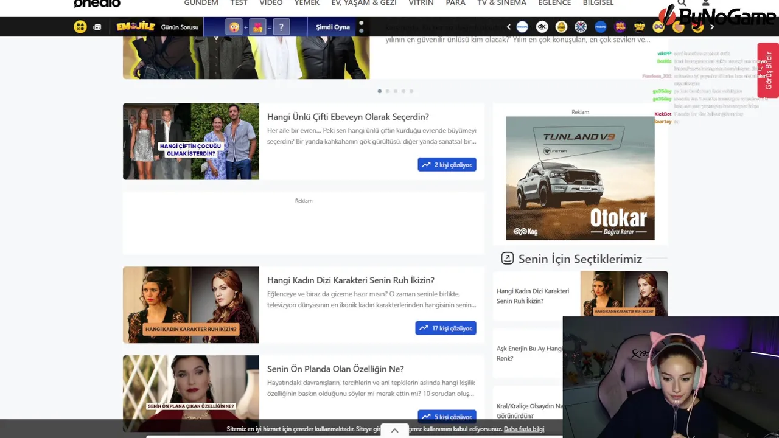This screenshot has width=779, height=438.
Task: Click the Onedio logo
Action: click(97, 4)
